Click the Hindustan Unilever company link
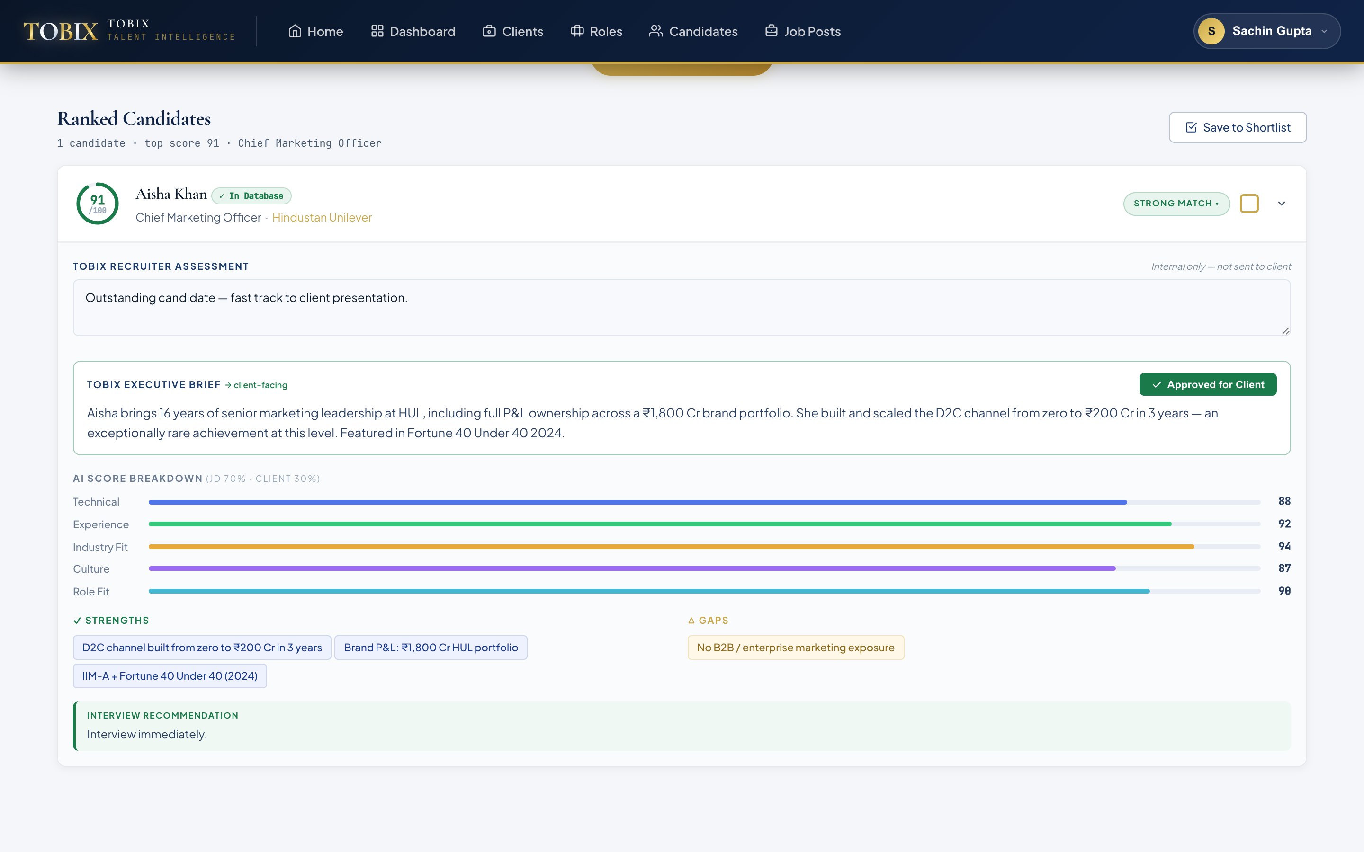This screenshot has height=852, width=1364. click(x=322, y=218)
